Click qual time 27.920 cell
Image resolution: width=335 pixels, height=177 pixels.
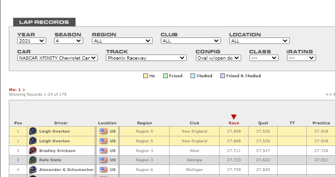pos(263,170)
